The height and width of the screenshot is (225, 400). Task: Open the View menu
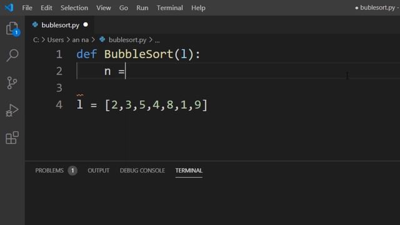point(104,8)
